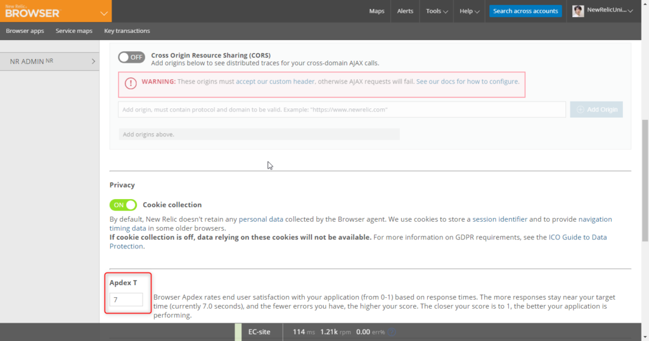The width and height of the screenshot is (649, 341).
Task: Open the session identifier link
Action: pyautogui.click(x=499, y=219)
